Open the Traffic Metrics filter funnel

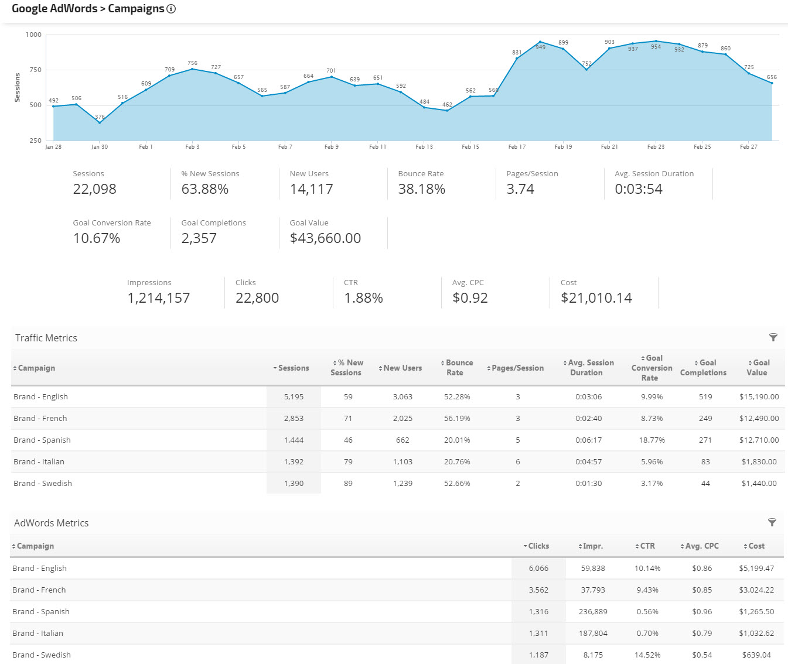point(773,337)
